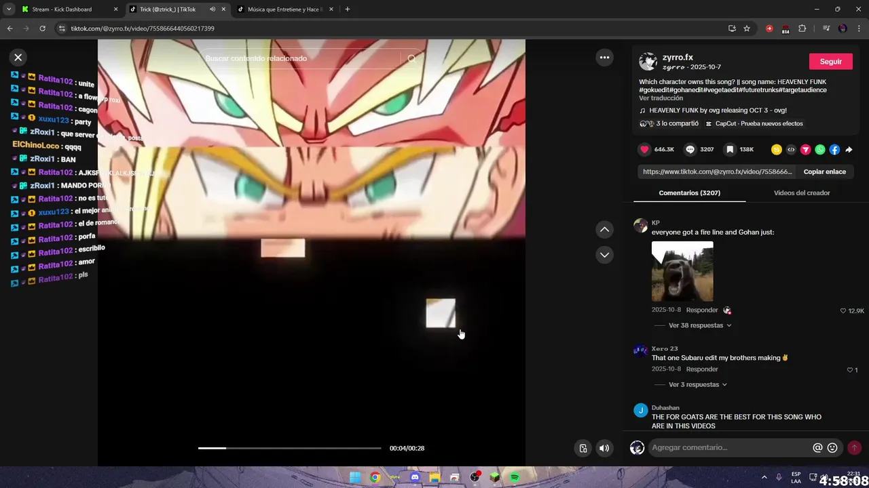Bookmark this page with star icon
The width and height of the screenshot is (869, 488).
tap(747, 28)
